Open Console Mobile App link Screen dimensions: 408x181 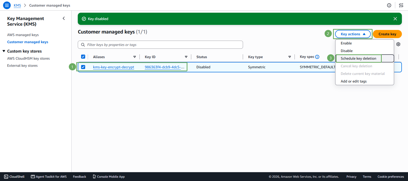pyautogui.click(x=109, y=177)
